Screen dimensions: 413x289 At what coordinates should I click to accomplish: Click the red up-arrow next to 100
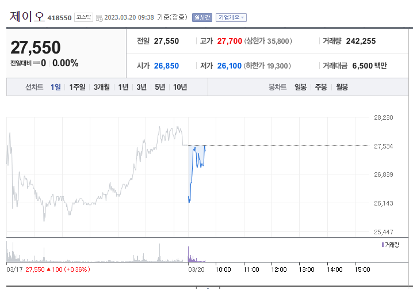(x=49, y=269)
